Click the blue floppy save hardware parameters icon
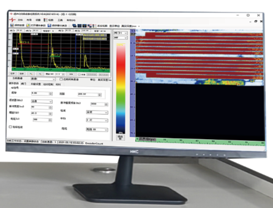 [x=49, y=25]
